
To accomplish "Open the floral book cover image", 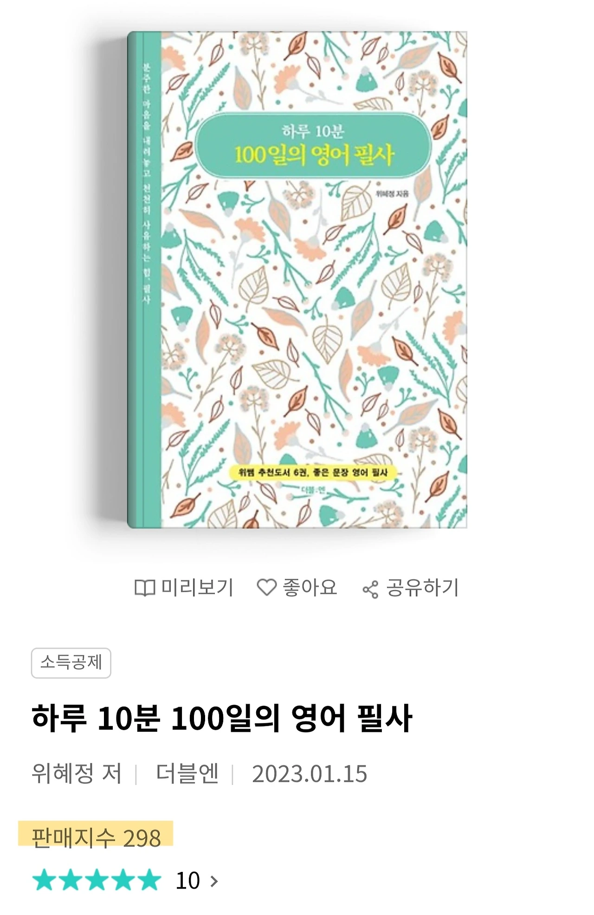I will click(x=297, y=280).
